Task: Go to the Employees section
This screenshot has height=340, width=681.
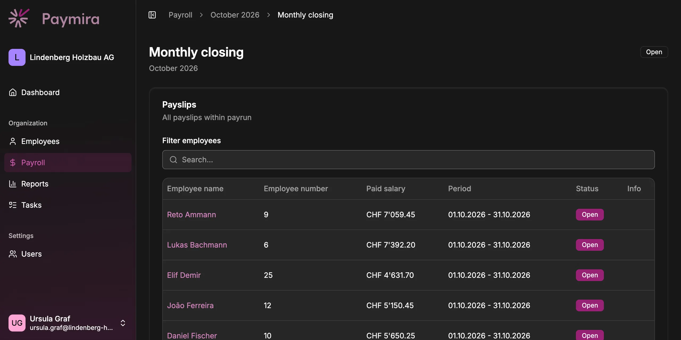Action: [68, 141]
